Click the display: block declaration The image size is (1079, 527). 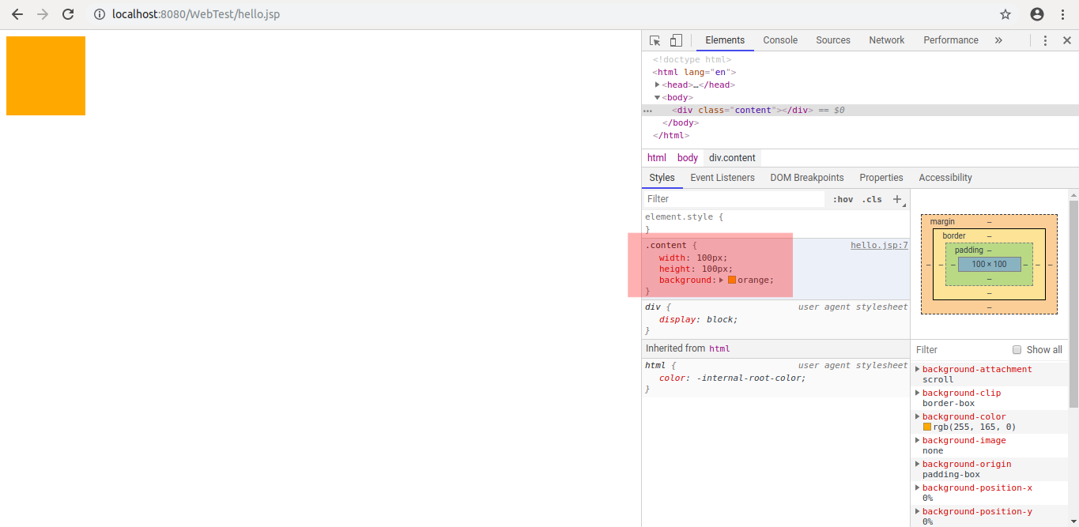click(698, 320)
